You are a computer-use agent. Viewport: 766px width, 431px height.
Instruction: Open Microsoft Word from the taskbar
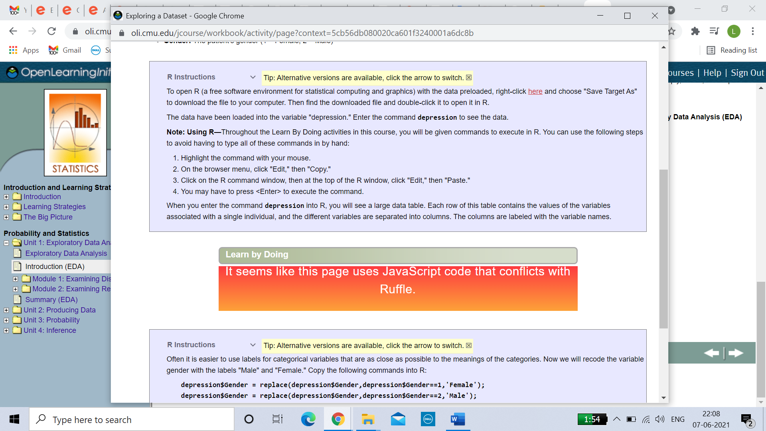click(x=458, y=419)
